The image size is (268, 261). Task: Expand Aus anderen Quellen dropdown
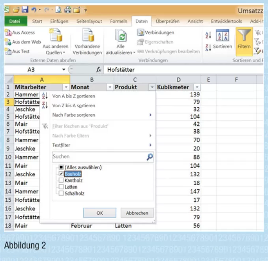(64, 53)
